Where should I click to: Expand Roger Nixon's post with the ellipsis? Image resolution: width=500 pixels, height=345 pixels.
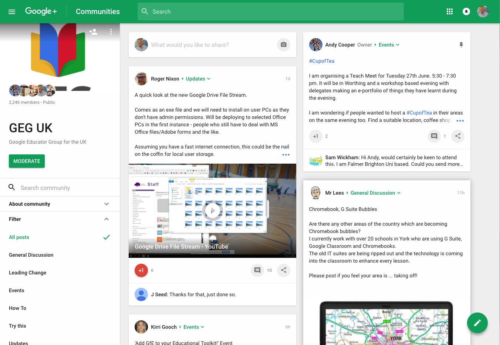[286, 155]
